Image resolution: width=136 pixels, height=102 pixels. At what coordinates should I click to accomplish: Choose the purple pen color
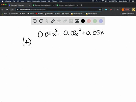click(101, 21)
